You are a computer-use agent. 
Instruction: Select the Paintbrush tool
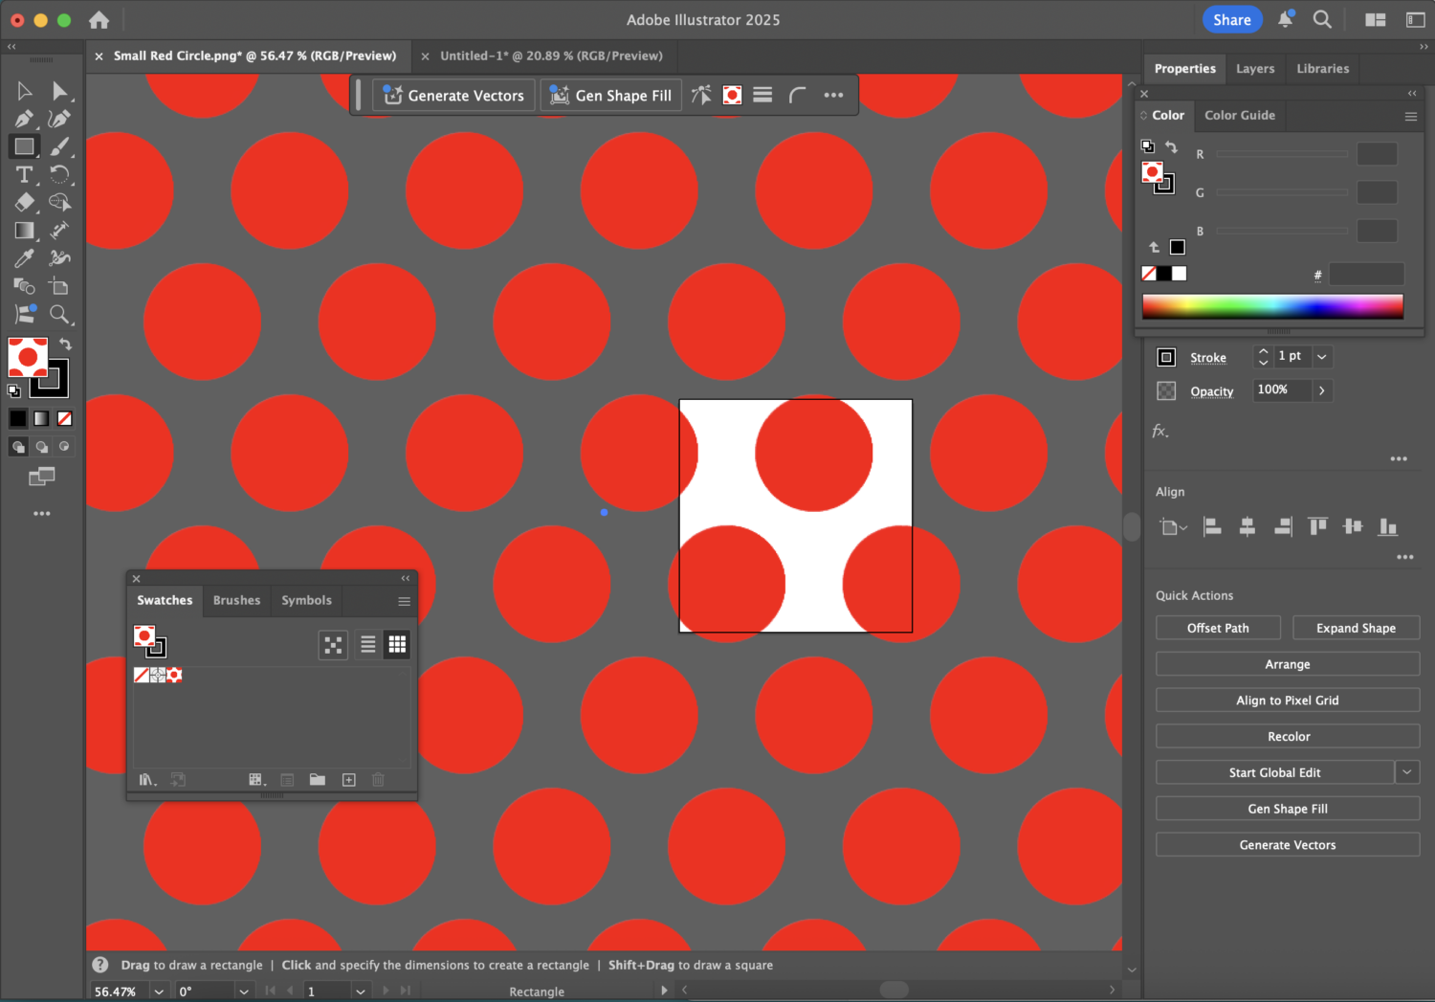point(59,146)
